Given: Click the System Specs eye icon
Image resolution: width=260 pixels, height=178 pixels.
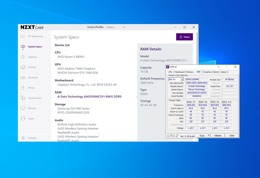Looking at the screenshot, I should (23, 46).
